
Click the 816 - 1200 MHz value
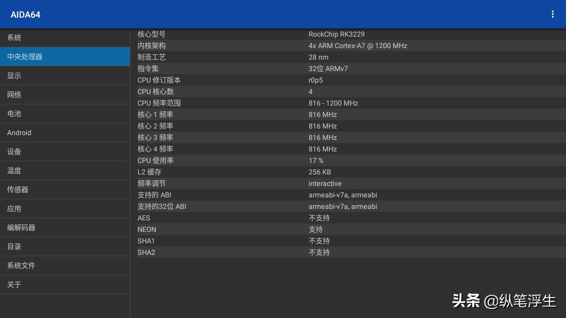[333, 103]
